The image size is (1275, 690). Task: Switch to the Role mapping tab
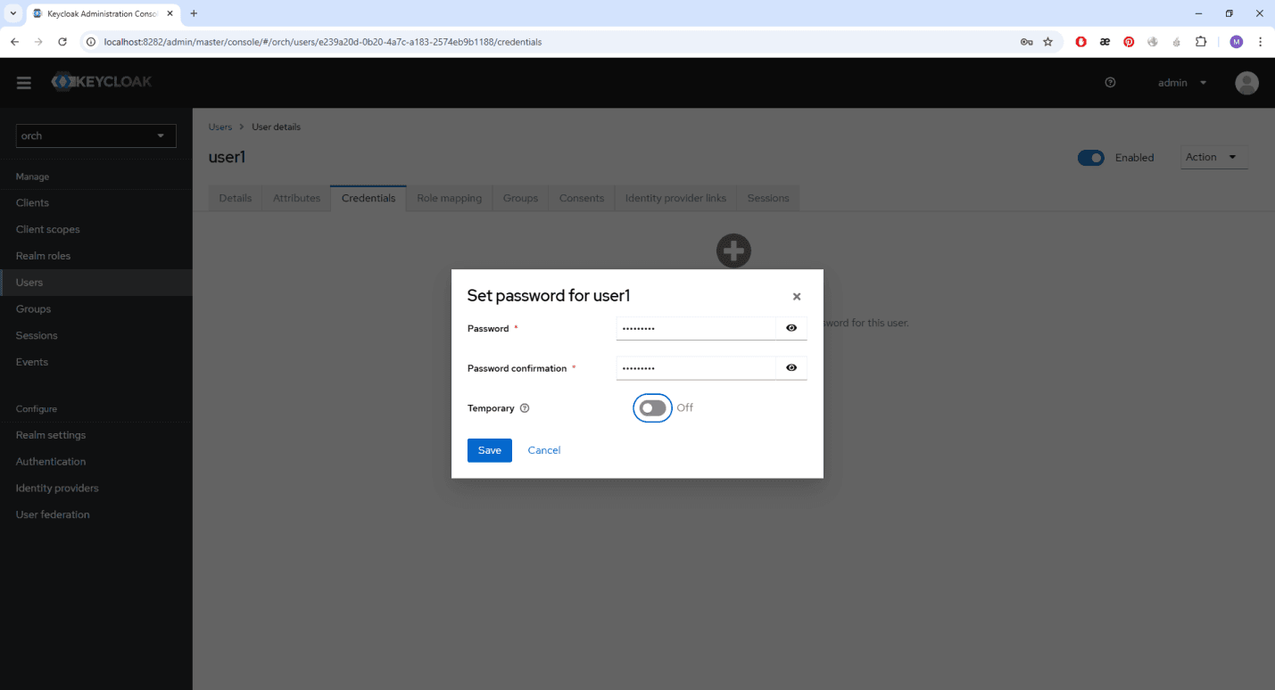449,198
